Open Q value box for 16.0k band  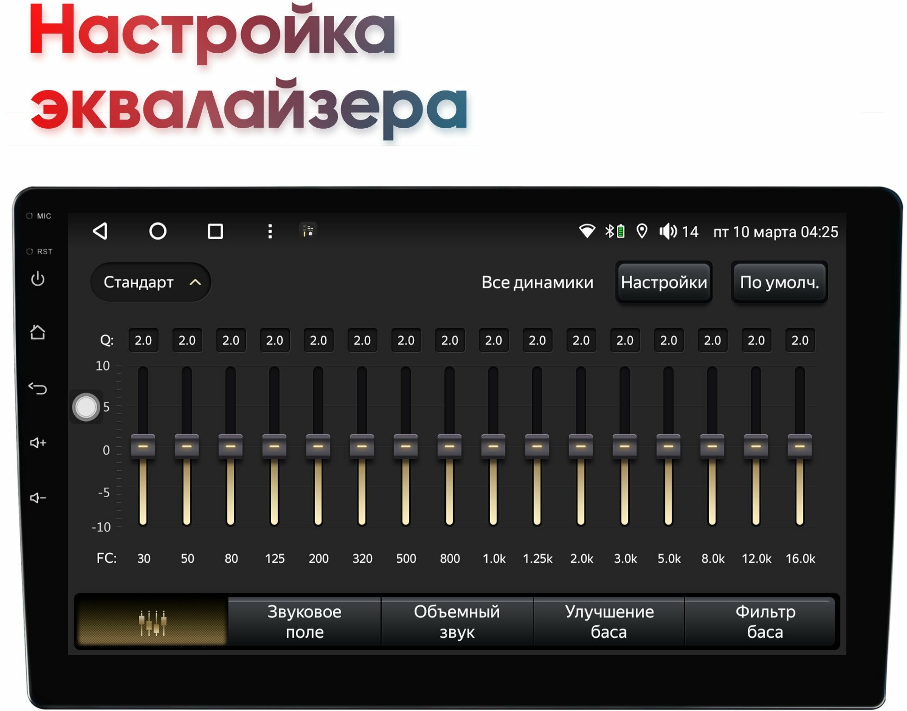(x=800, y=340)
